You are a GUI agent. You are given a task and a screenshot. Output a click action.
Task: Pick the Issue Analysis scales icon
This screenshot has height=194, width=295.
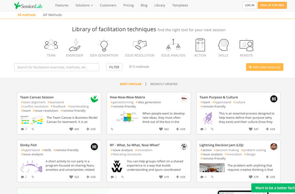pos(173,45)
